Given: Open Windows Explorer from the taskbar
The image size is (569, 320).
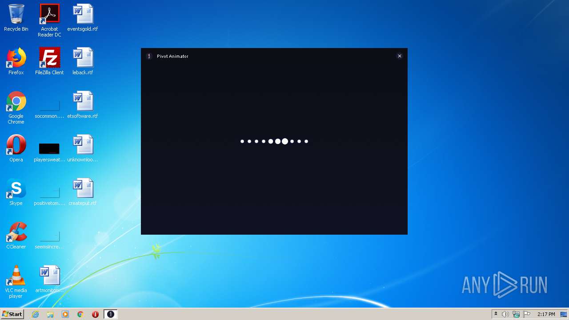Looking at the screenshot, I should pos(50,314).
